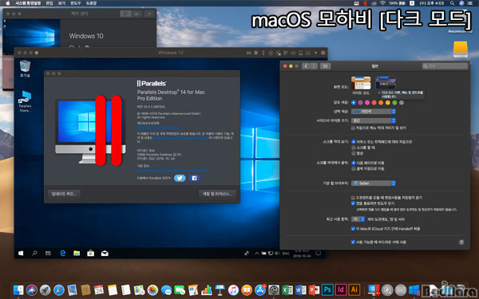The width and height of the screenshot is (479, 299).
Task: Uncheck 앱을 종료하면 윈도우 닫기 checkbox
Action: pyautogui.click(x=353, y=203)
